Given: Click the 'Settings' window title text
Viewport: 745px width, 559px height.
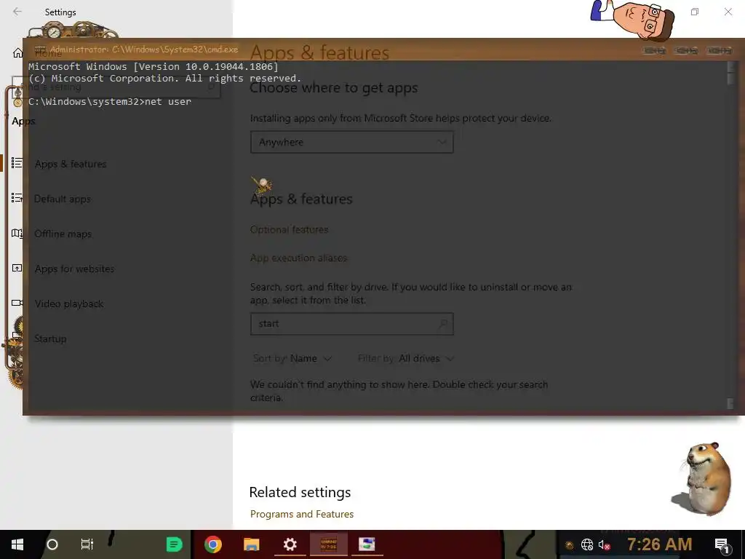Looking at the screenshot, I should click(60, 12).
